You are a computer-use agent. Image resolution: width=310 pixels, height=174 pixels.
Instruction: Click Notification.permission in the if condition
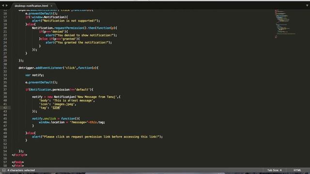(50, 89)
